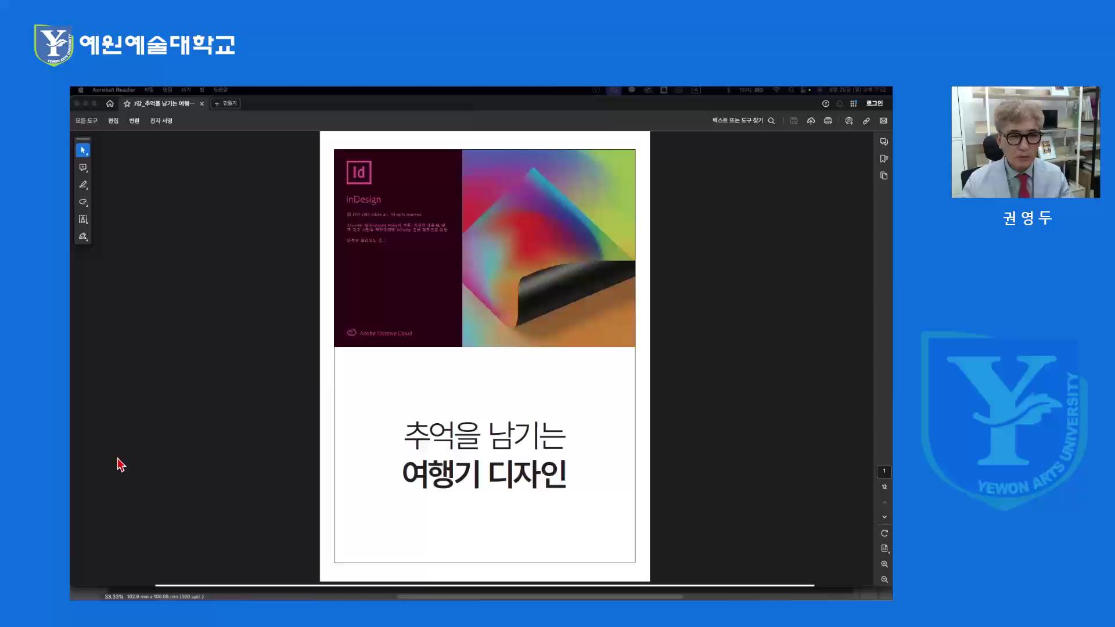
Task: Switch to the 전자 서명 tab
Action: coord(160,121)
